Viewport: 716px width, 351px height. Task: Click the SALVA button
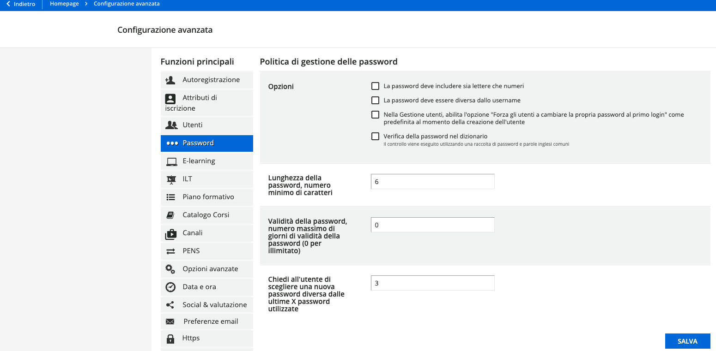click(687, 341)
